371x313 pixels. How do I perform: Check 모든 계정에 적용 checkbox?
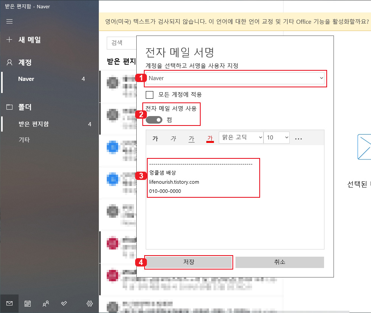[x=150, y=95]
